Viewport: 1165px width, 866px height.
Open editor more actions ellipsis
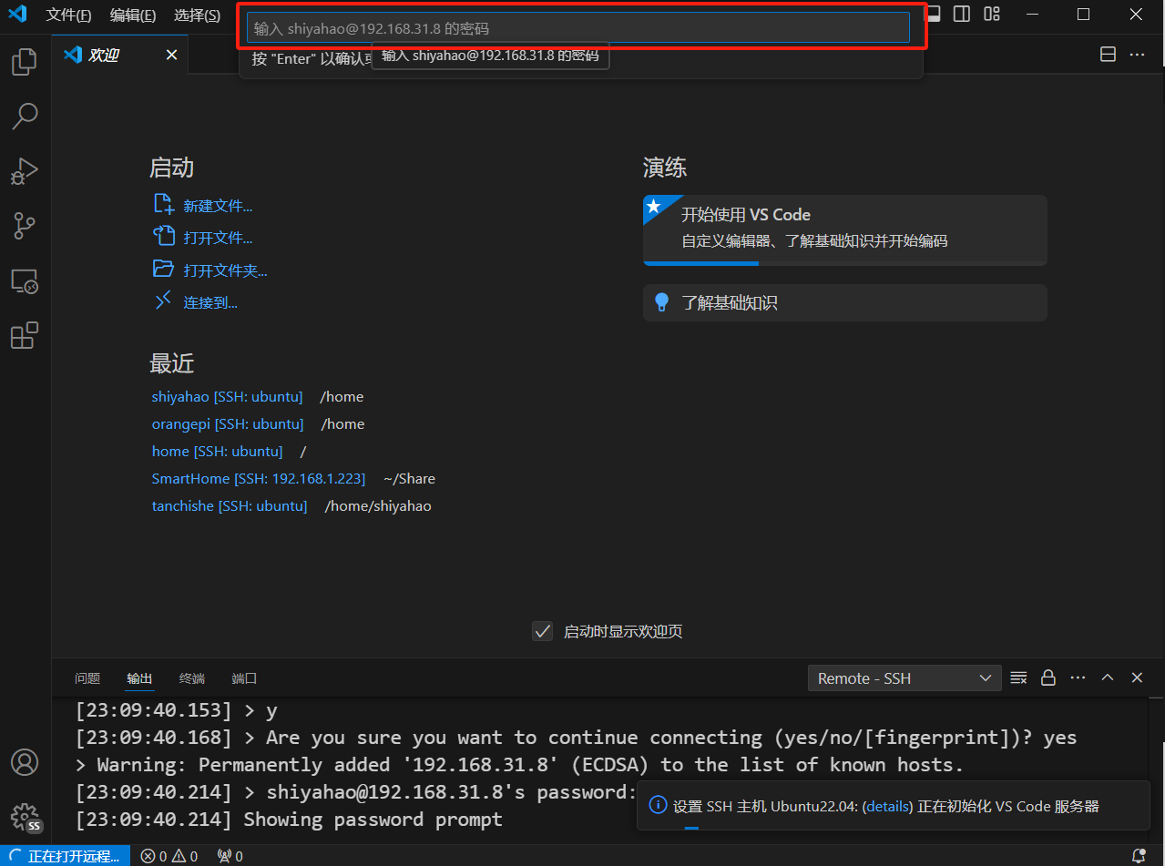pyautogui.click(x=1137, y=55)
